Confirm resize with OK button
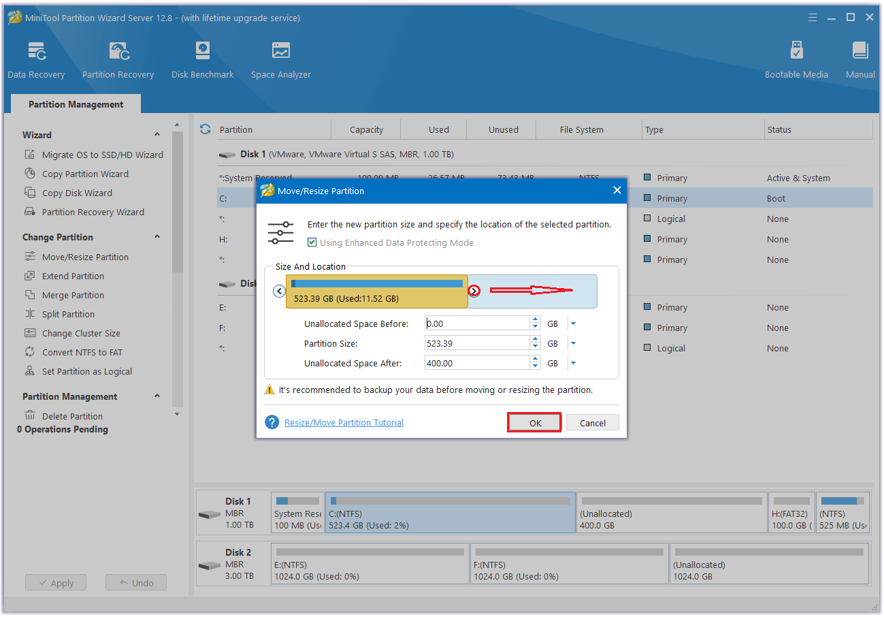884x617 pixels. coord(535,423)
